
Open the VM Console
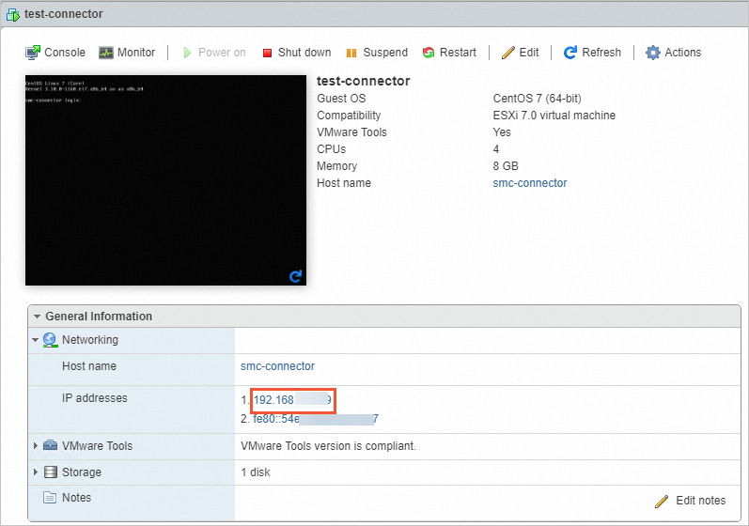pyautogui.click(x=55, y=53)
